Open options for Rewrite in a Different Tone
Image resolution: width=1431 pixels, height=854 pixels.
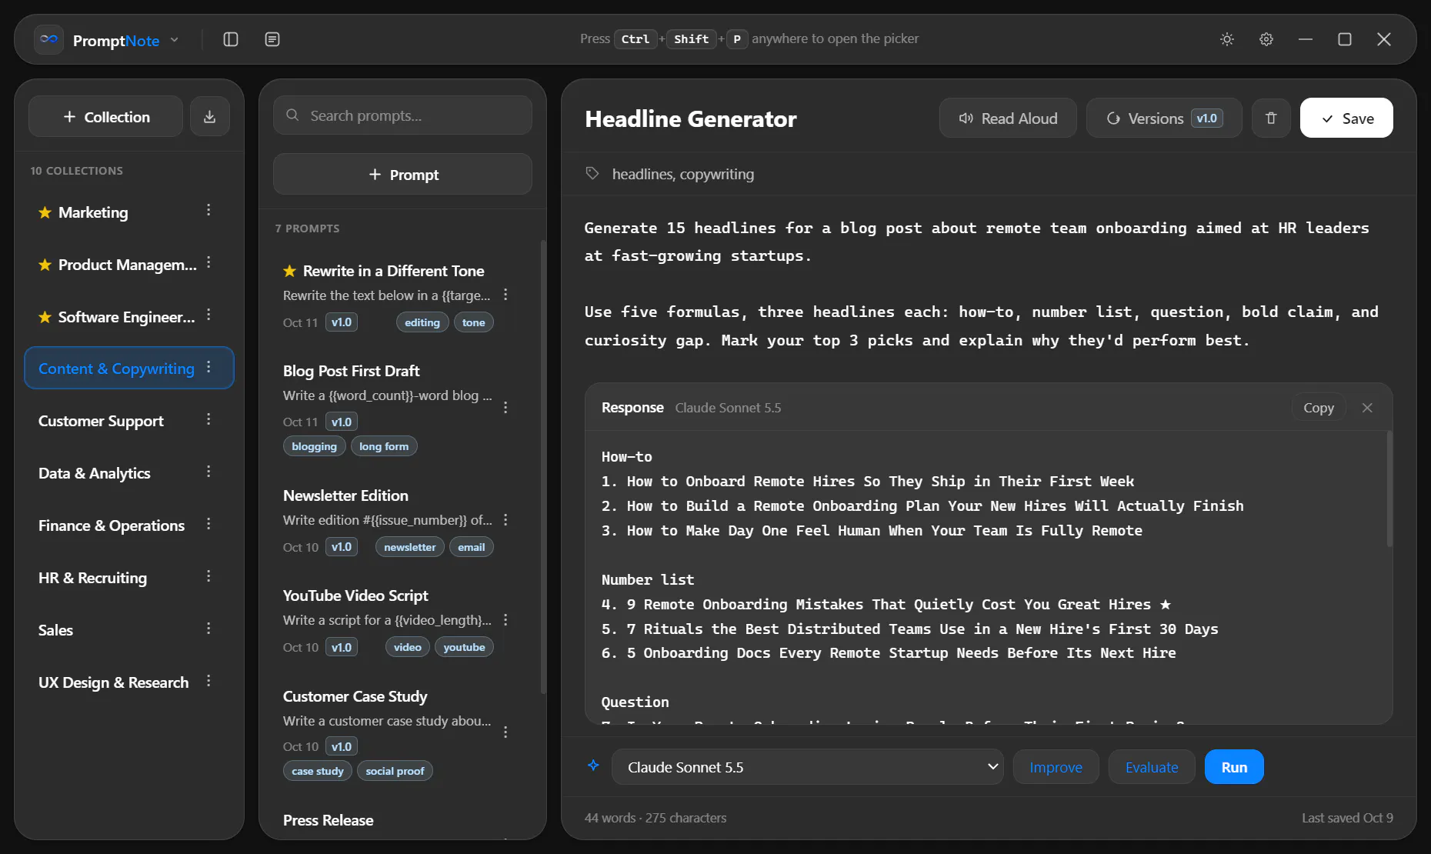click(505, 295)
